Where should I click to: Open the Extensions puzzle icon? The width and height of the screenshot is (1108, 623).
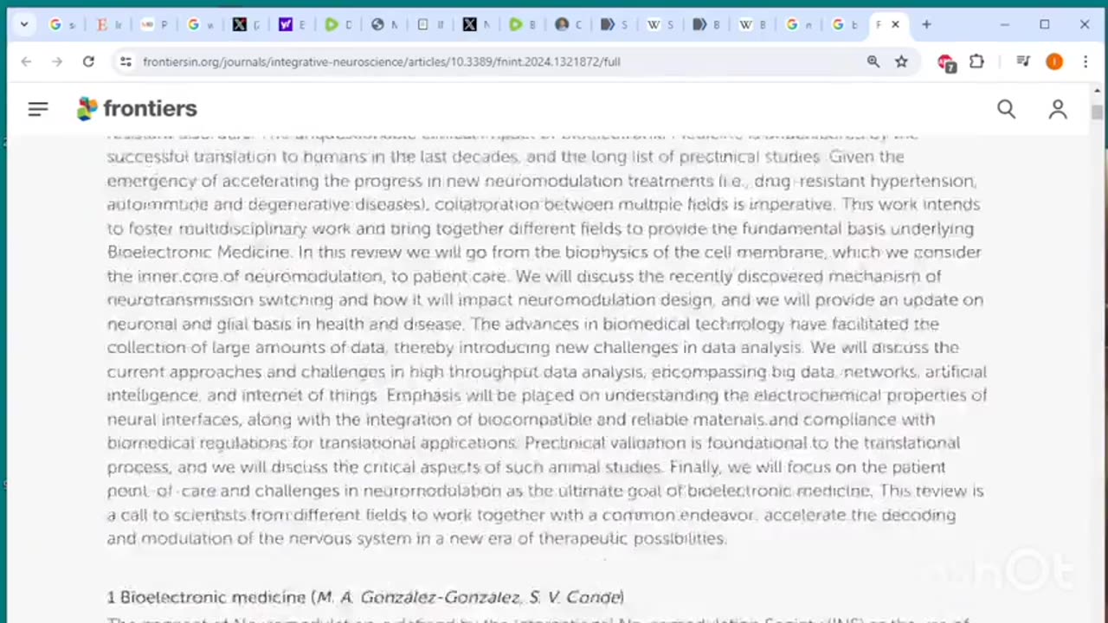tap(976, 61)
